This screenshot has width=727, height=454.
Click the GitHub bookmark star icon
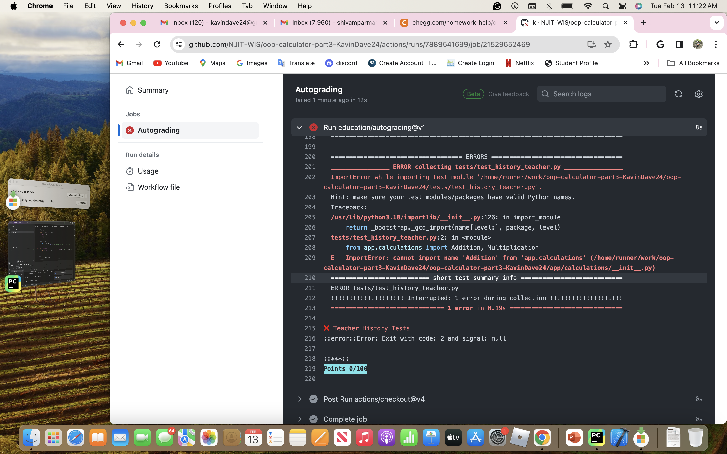point(607,44)
